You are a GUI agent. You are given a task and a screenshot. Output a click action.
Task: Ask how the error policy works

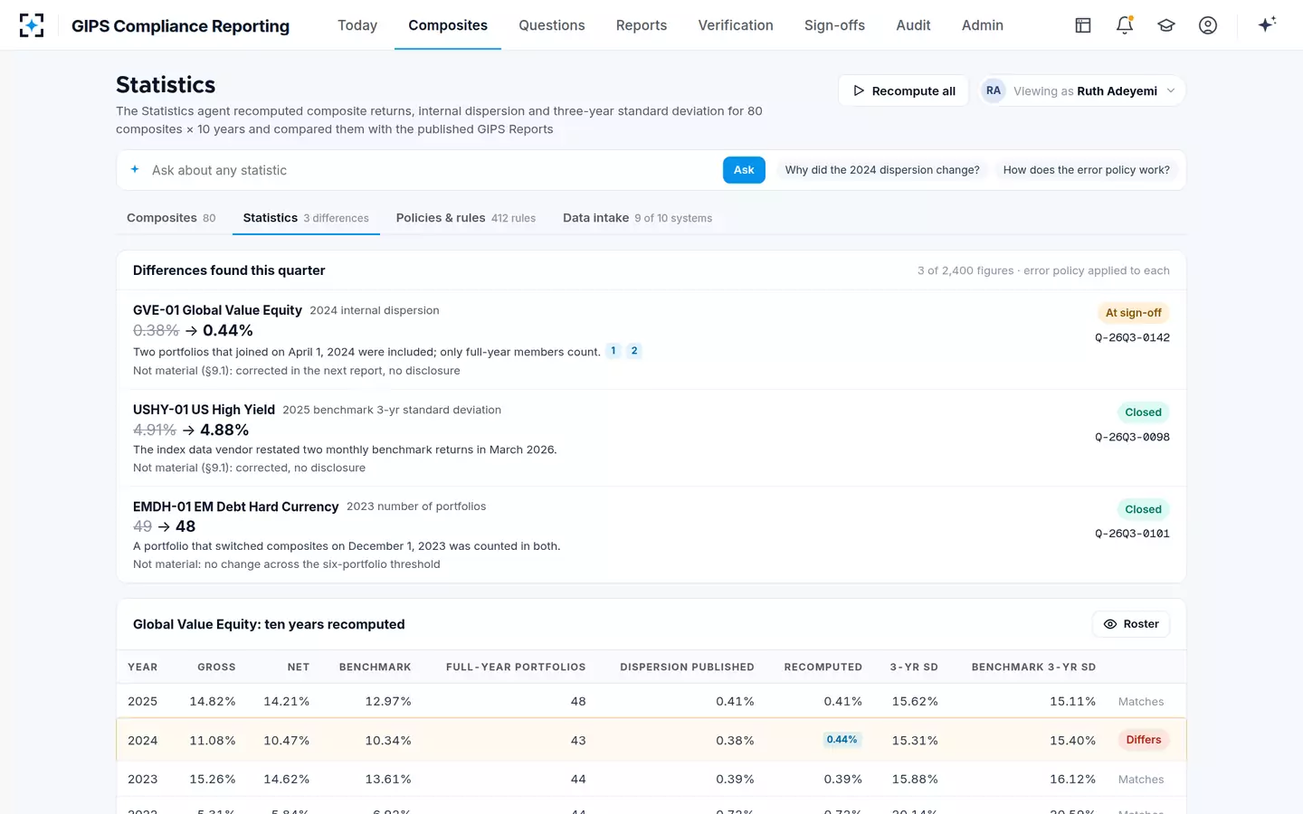tap(1086, 170)
